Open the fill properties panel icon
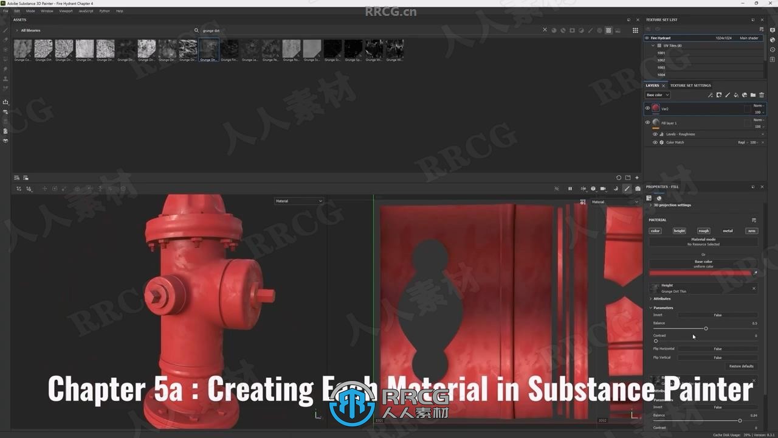778x438 pixels. tap(649, 198)
